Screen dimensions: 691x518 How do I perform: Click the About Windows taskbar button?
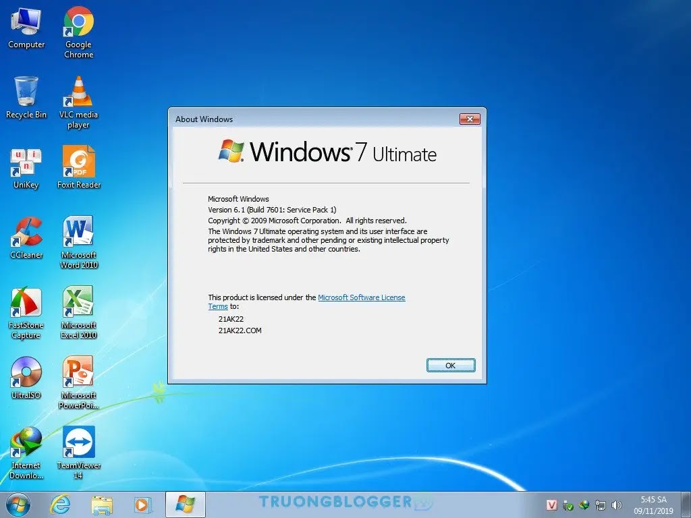pos(186,505)
